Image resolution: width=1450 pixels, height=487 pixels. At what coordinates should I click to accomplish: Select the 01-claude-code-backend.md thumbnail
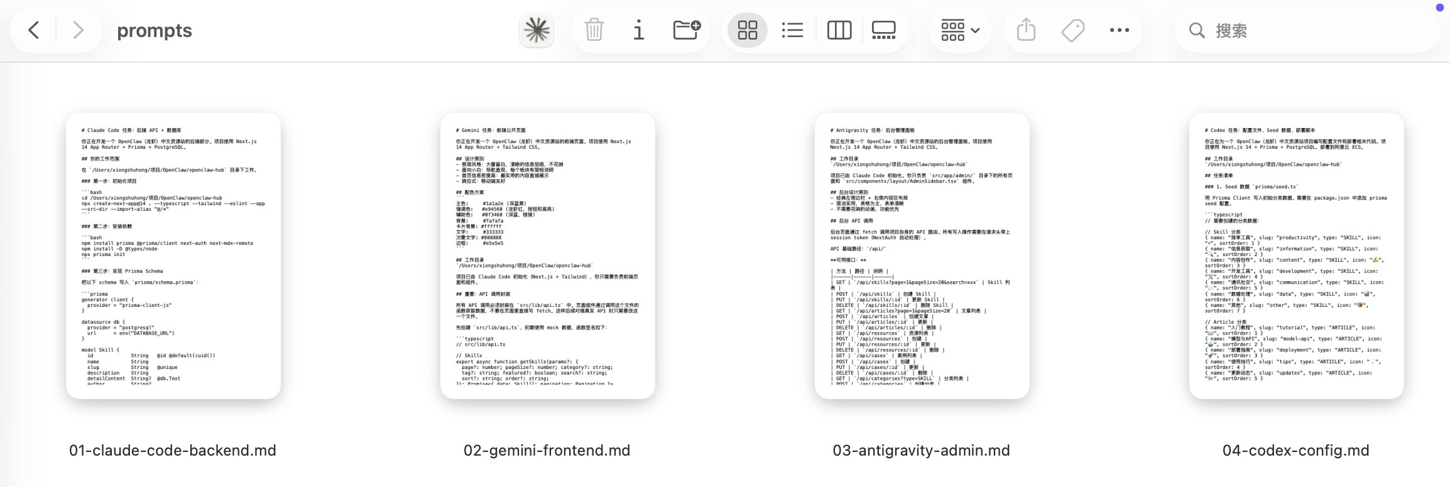[173, 255]
